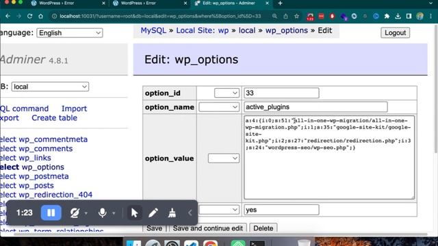Screen dimensions: 438x246
Task: Open microphone options arrow in recorder bar
Action: pos(114,213)
